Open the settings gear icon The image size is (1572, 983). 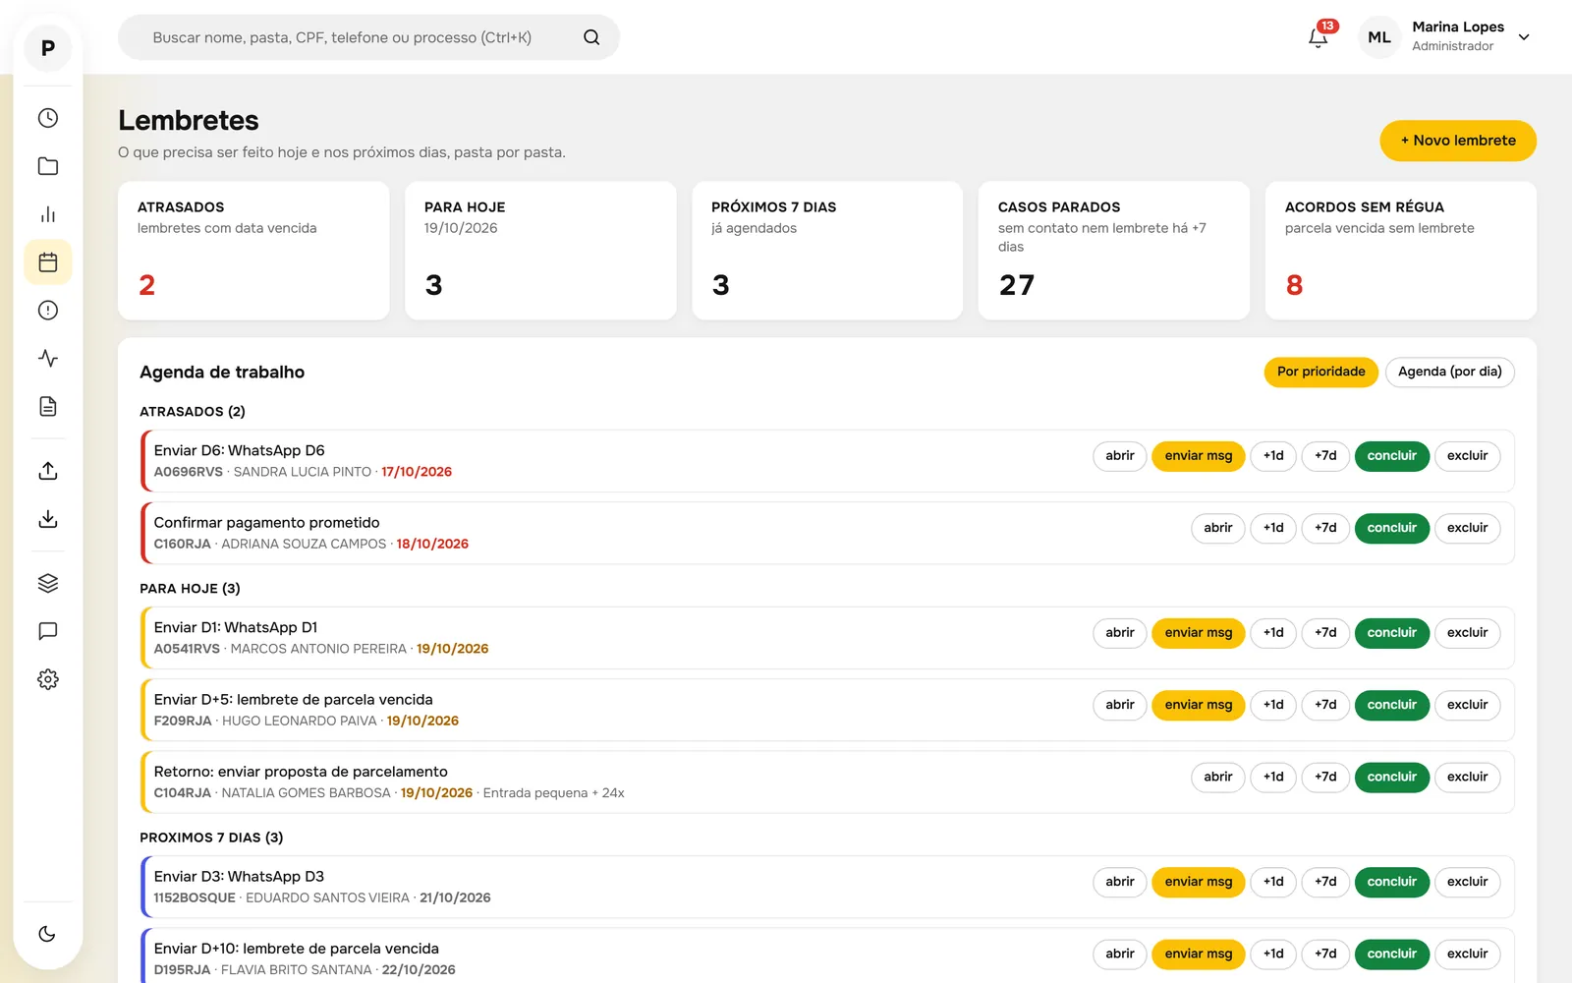point(47,679)
